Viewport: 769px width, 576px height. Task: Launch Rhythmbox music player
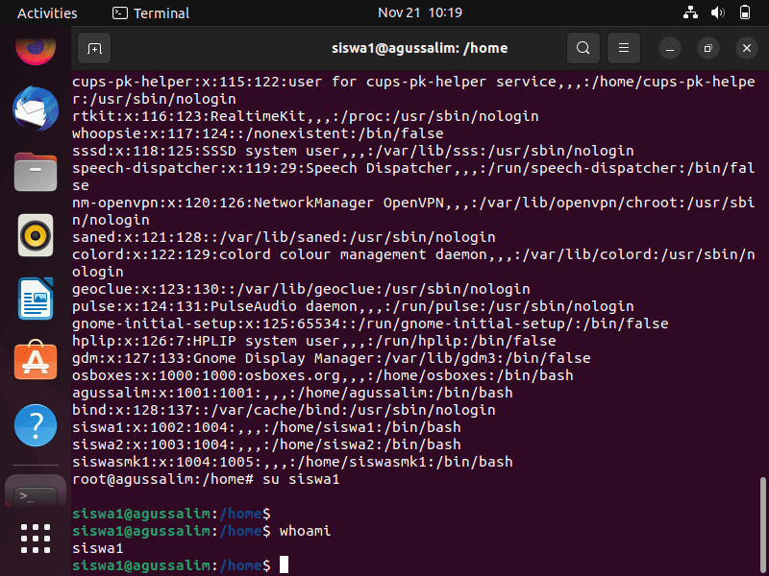36,235
